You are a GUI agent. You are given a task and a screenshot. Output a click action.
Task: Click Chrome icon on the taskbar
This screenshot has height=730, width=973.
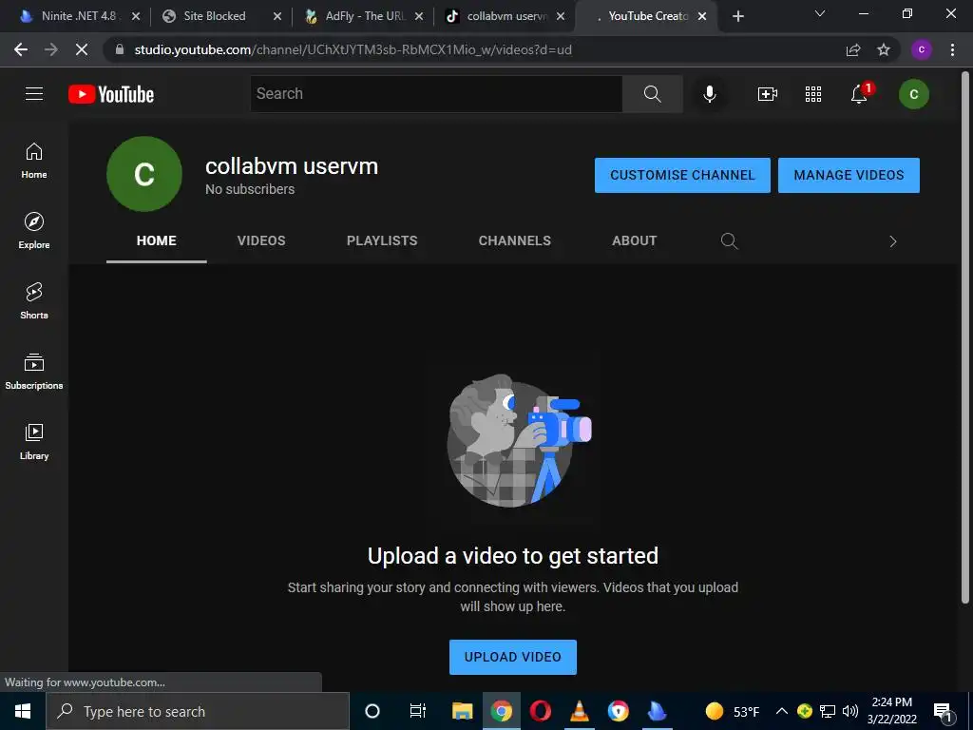(502, 711)
